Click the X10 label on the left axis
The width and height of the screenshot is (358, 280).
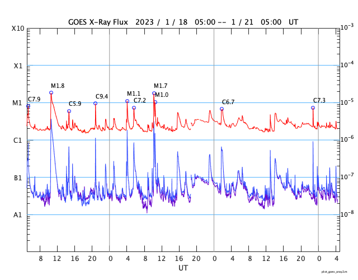click(18, 29)
